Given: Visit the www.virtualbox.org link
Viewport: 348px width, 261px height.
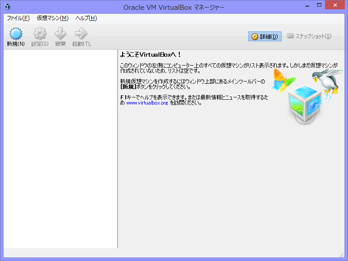Looking at the screenshot, I should coord(147,103).
